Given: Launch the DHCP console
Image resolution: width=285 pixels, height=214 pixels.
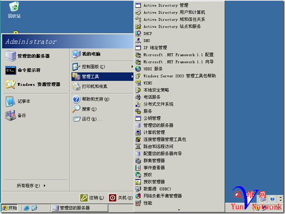Looking at the screenshot, I should 179,33.
